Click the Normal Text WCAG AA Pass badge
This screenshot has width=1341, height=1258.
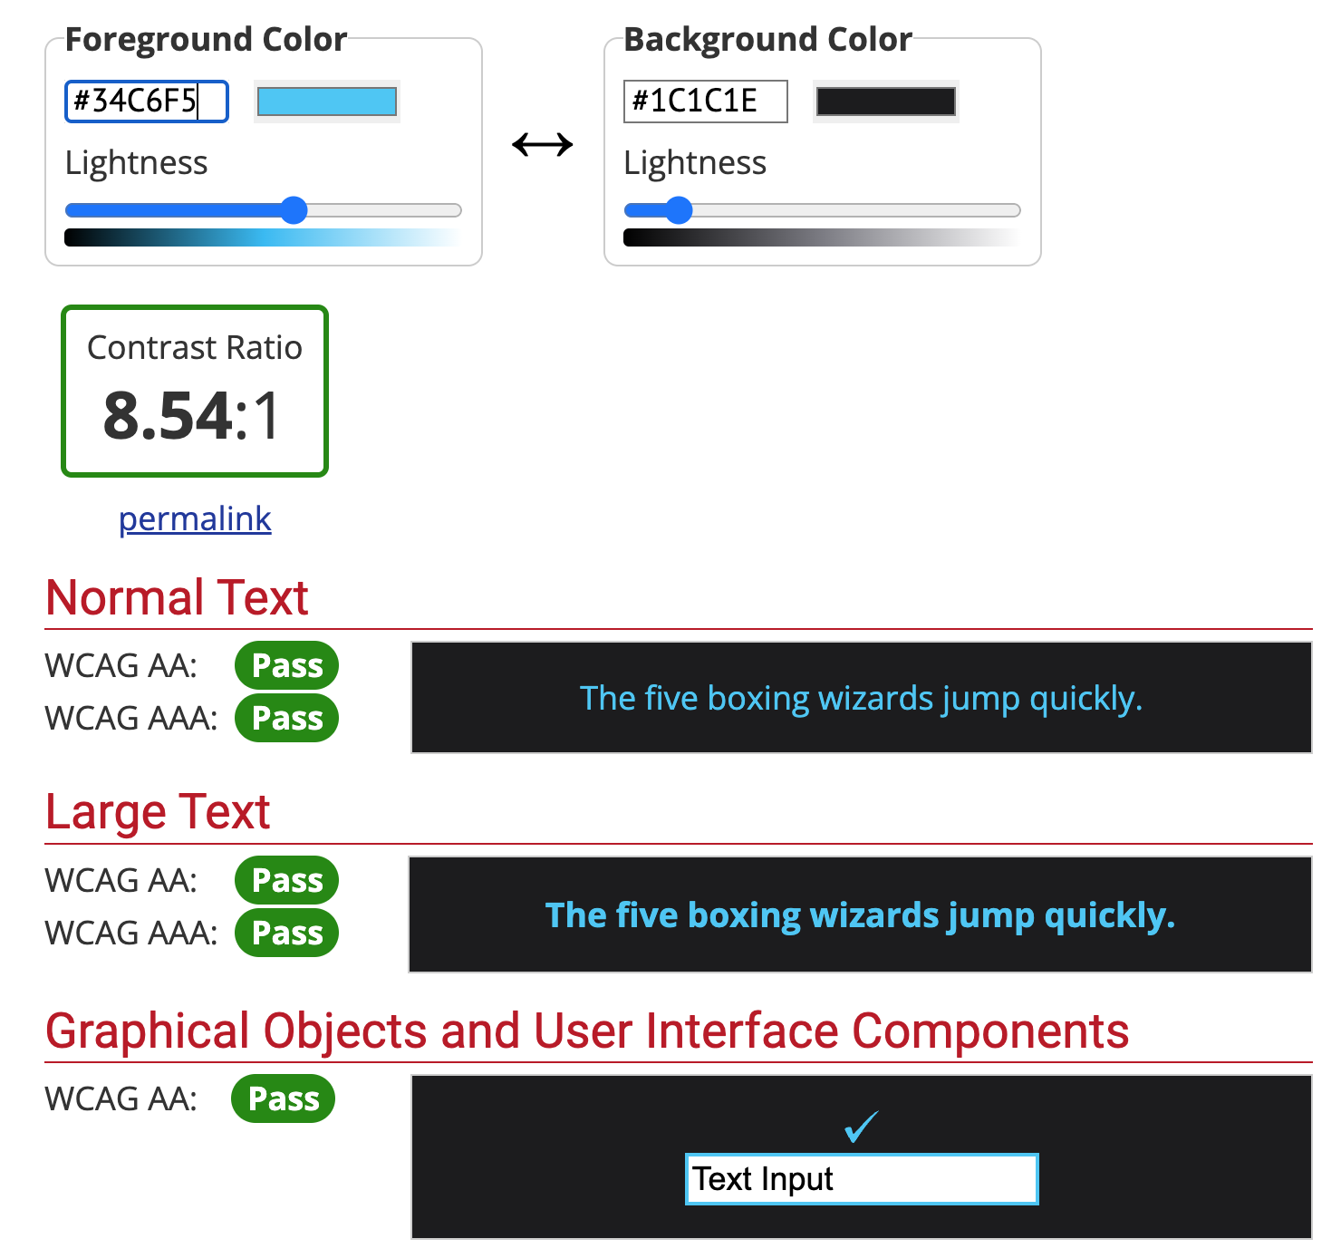286,666
